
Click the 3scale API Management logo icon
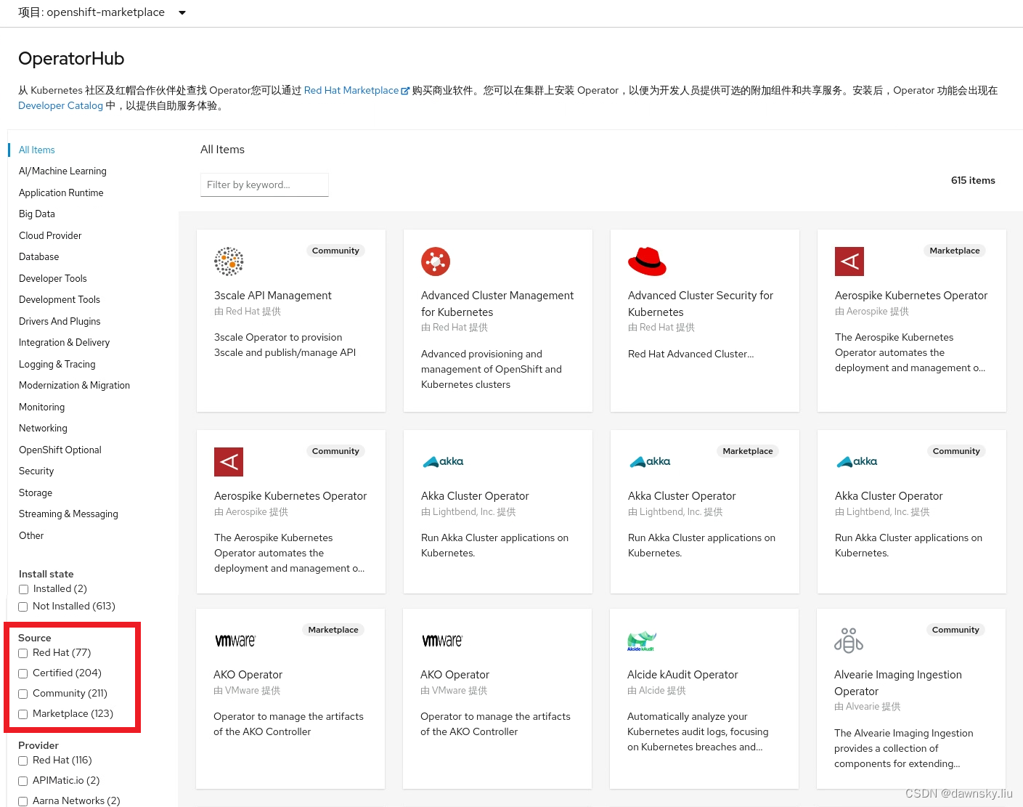tap(229, 261)
